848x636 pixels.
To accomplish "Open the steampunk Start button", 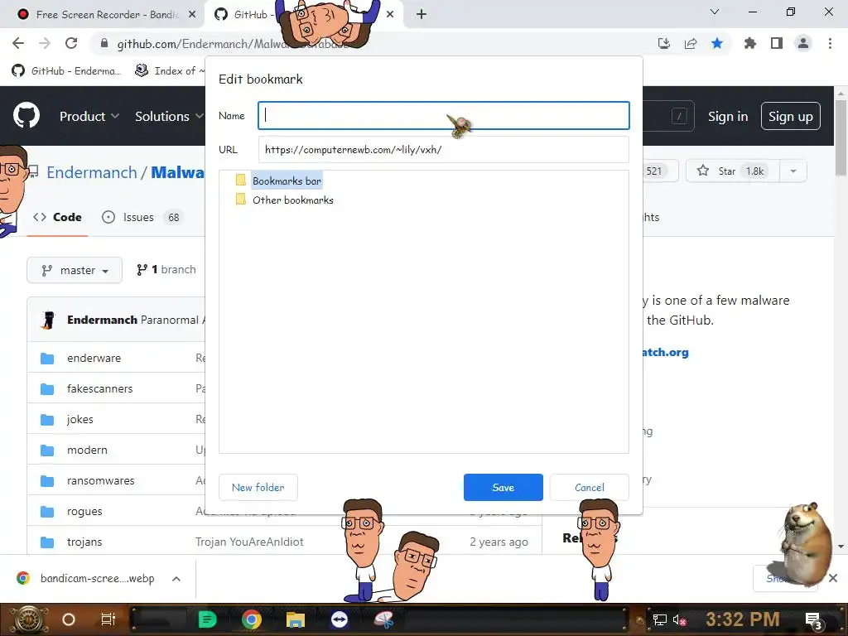I will point(28,619).
